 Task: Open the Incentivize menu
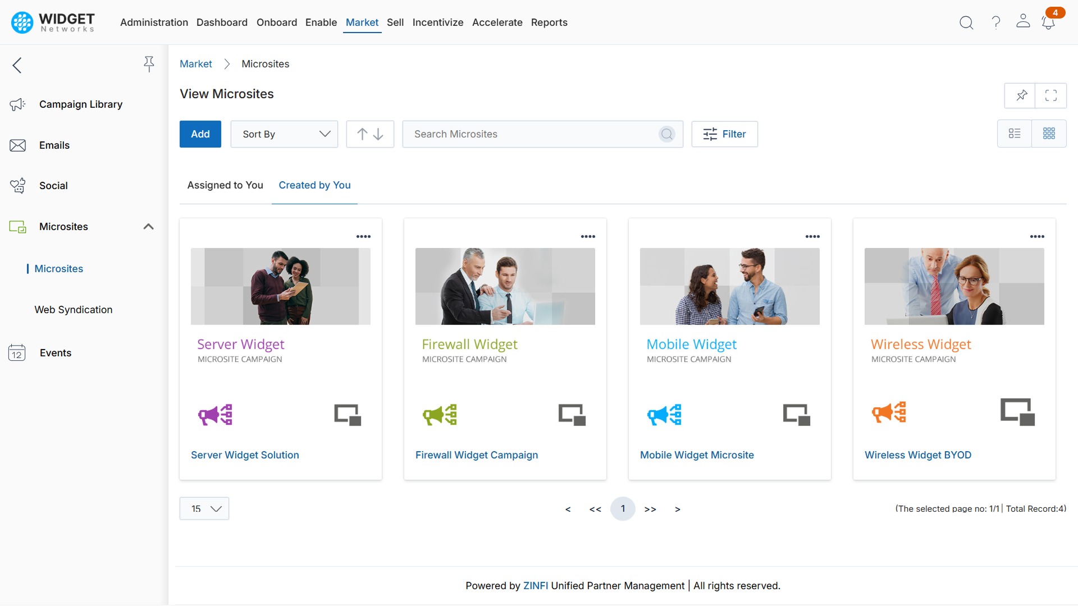coord(438,22)
